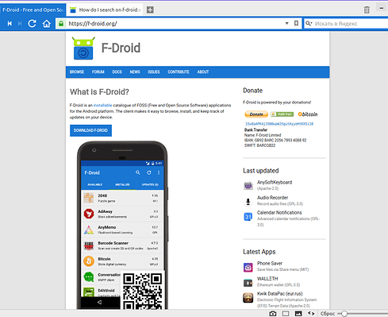Open the closed tabs trash icon
Image resolution: width=388 pixels, height=317 pixels.
[367, 10]
